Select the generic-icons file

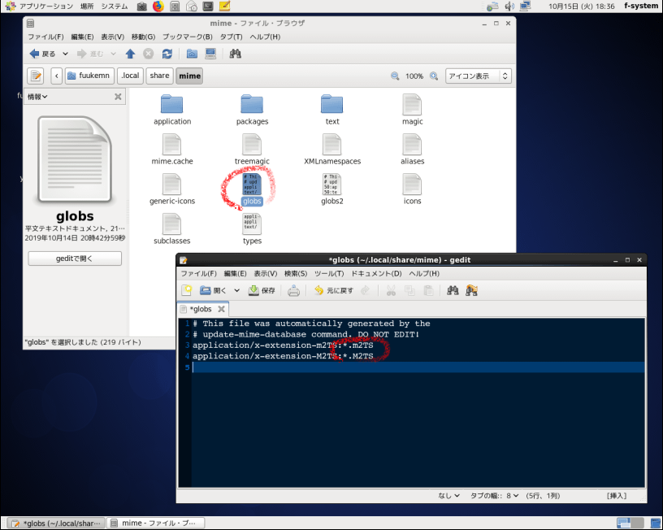click(172, 189)
